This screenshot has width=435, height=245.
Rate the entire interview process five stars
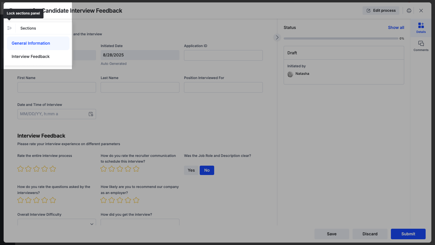tap(53, 169)
